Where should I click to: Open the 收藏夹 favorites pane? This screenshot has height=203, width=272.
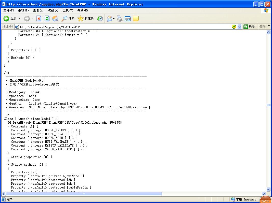85,19
